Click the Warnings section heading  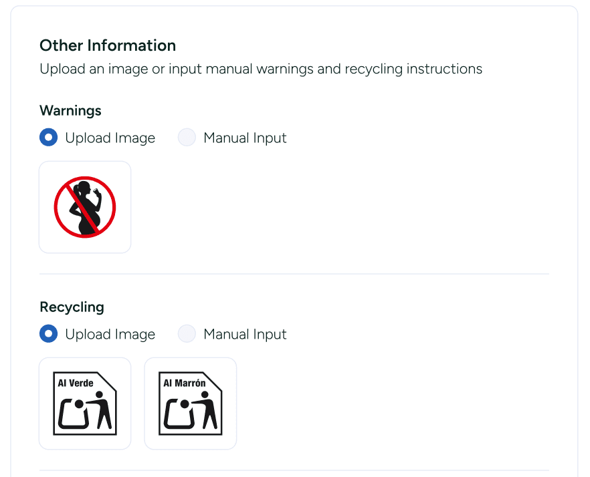pos(70,111)
